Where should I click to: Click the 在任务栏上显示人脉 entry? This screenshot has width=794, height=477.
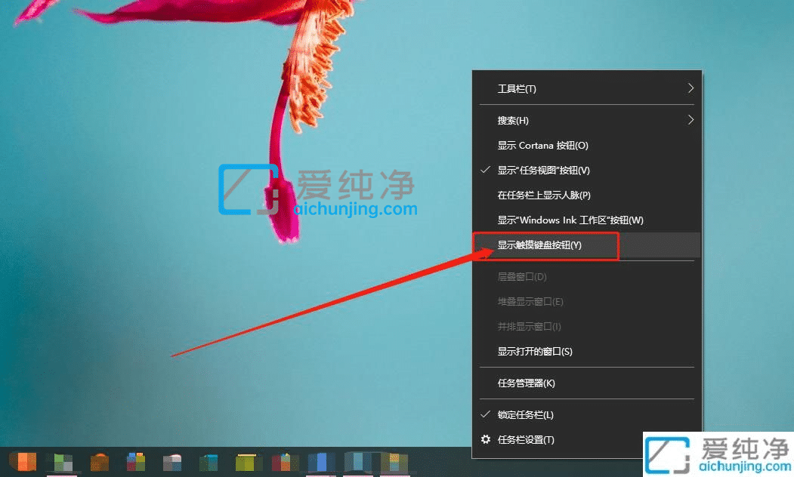click(541, 195)
